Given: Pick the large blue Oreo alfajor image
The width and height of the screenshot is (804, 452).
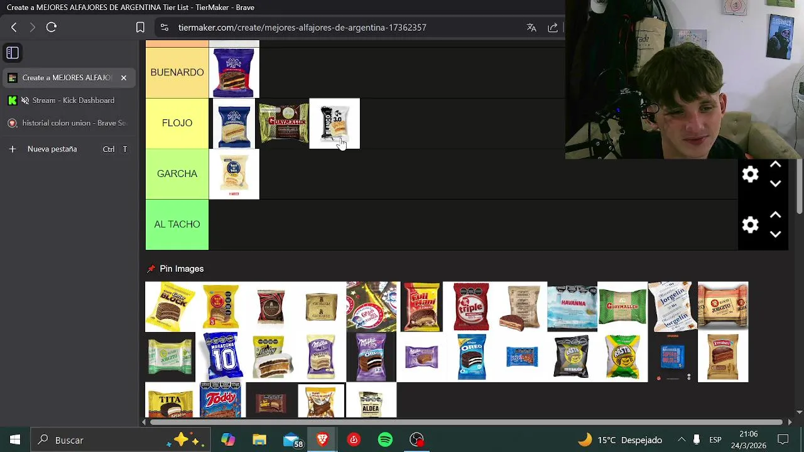Looking at the screenshot, I should point(472,357).
